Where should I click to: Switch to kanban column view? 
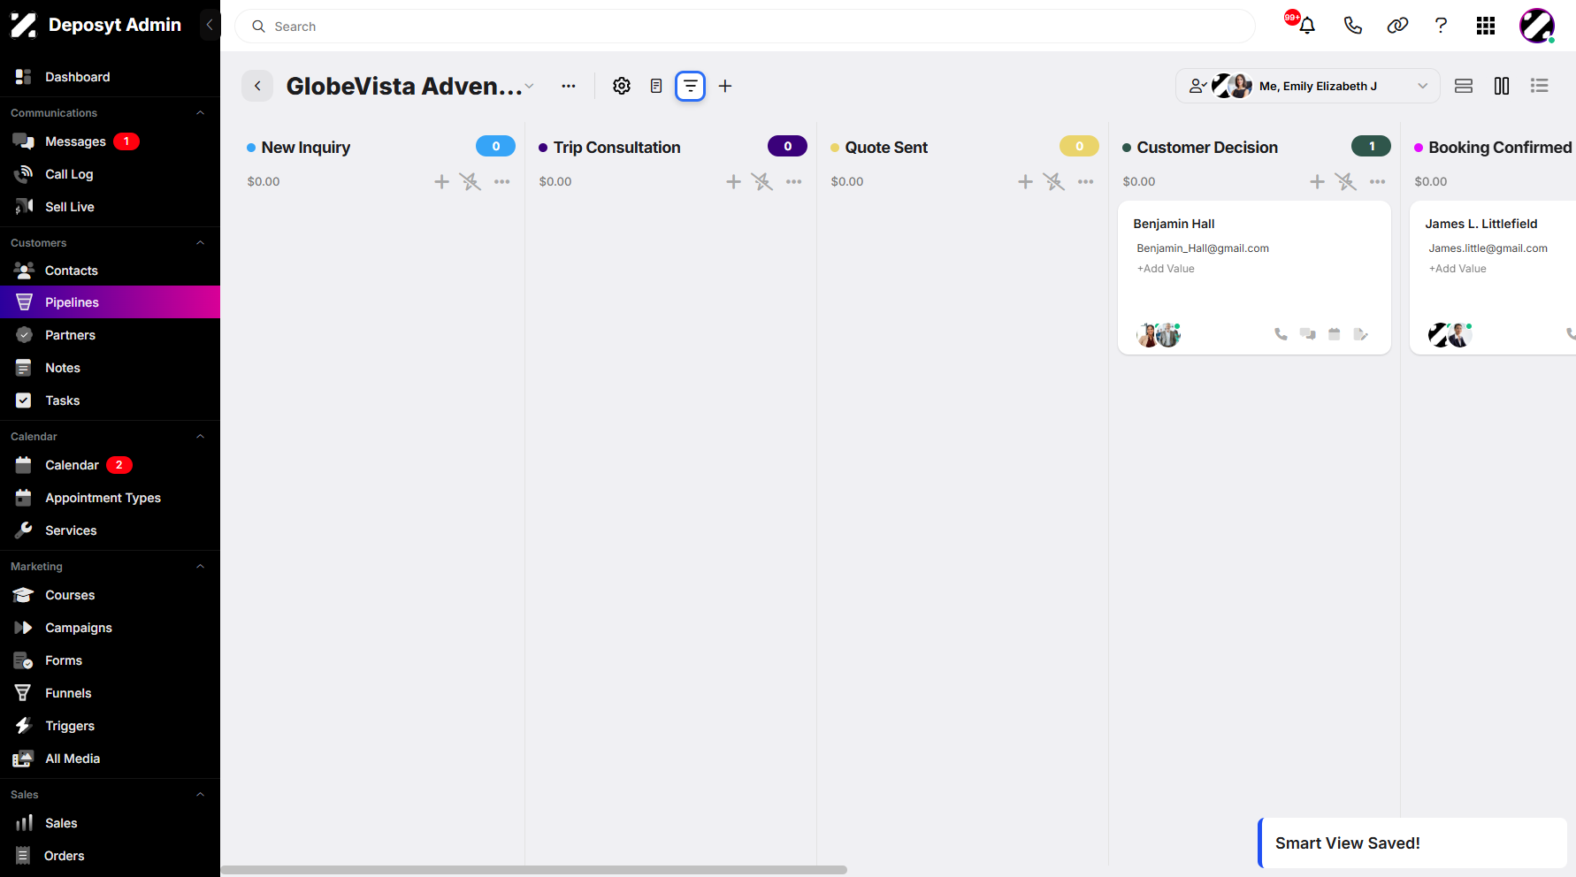pyautogui.click(x=1502, y=86)
